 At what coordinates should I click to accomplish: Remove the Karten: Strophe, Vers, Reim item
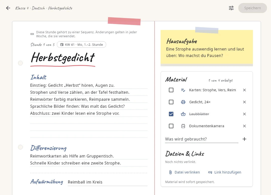point(244,90)
